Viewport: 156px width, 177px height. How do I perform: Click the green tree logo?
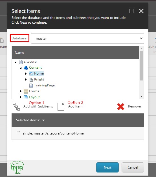17,167
